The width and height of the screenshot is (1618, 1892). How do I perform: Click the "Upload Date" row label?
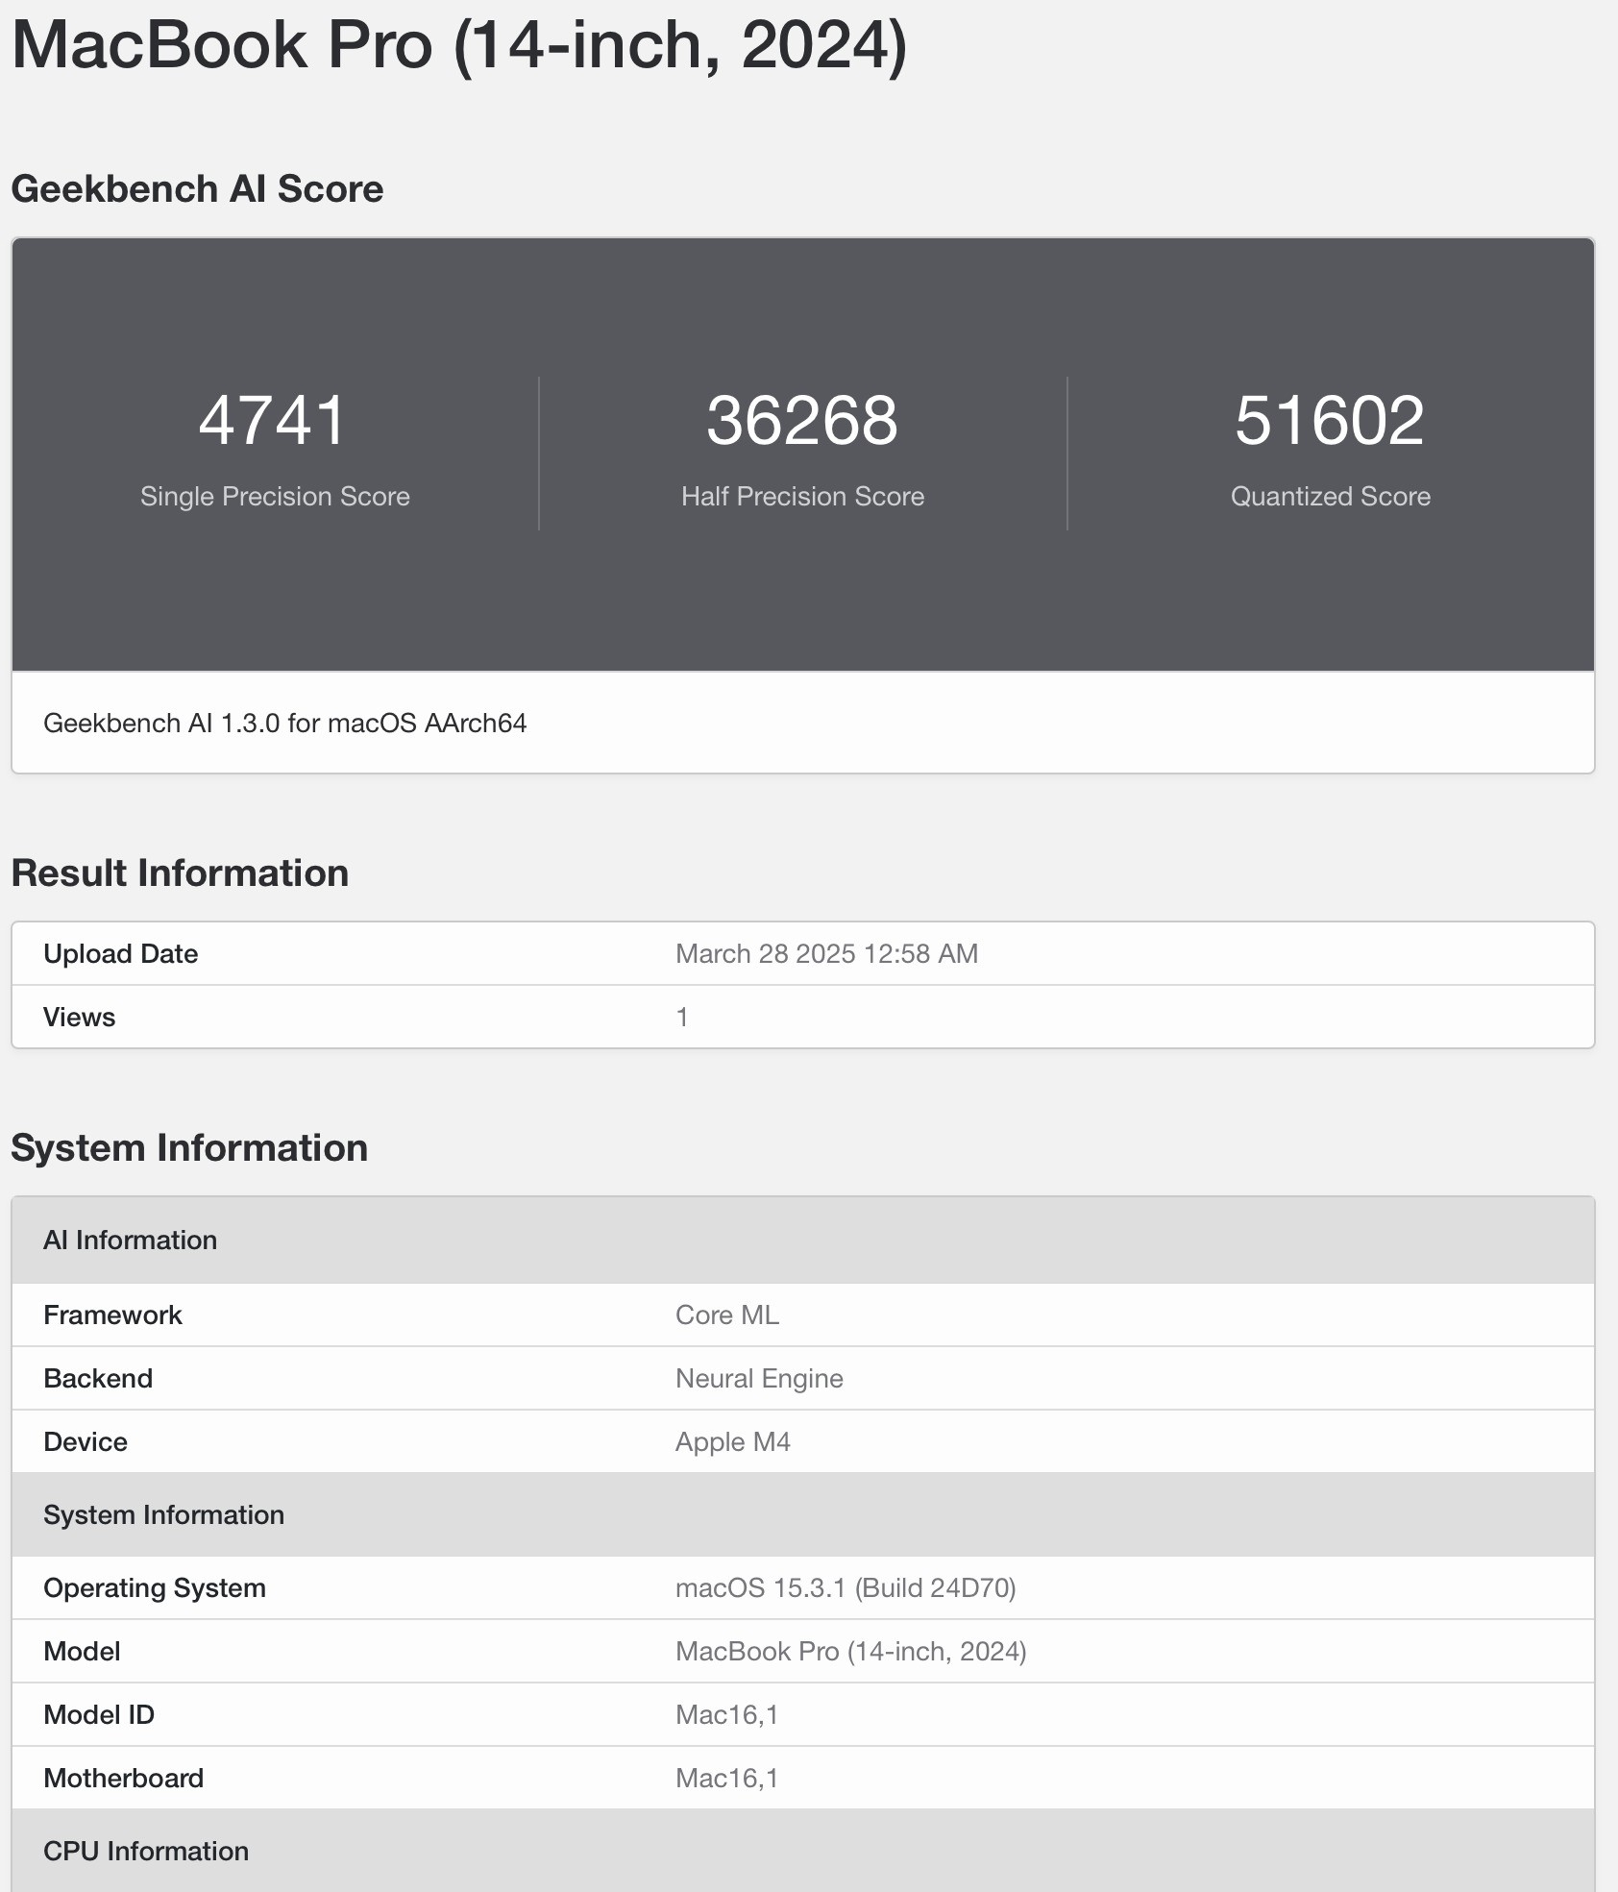tap(121, 953)
